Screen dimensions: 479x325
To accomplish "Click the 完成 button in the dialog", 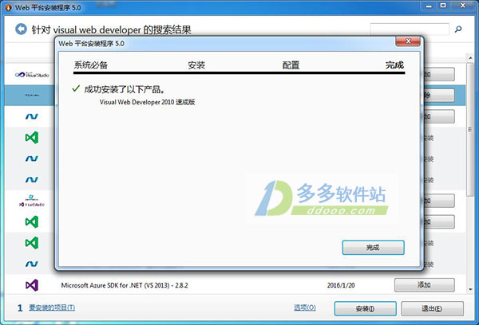I will tap(373, 248).
